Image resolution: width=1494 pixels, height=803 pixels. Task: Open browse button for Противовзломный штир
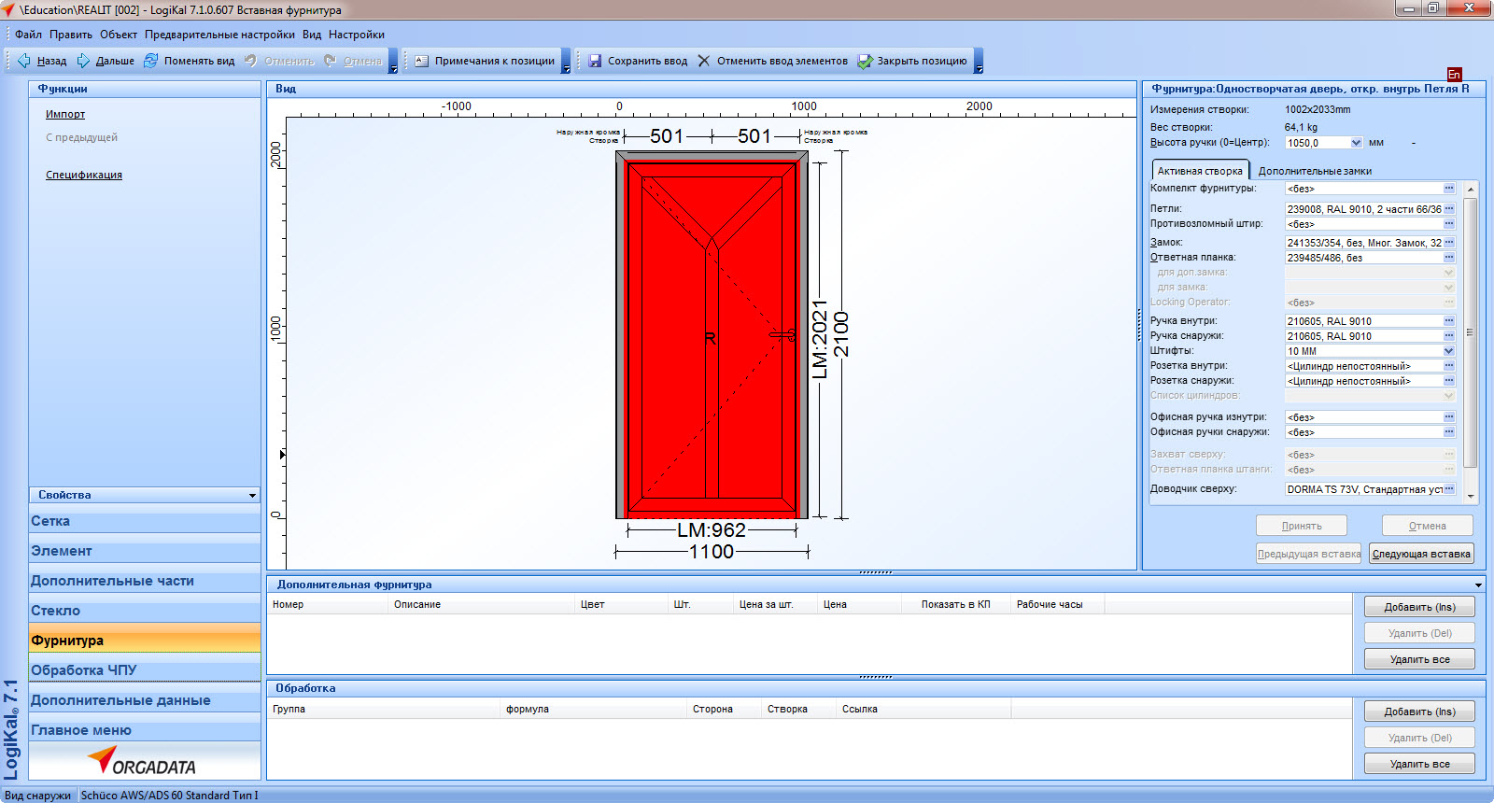pos(1449,224)
